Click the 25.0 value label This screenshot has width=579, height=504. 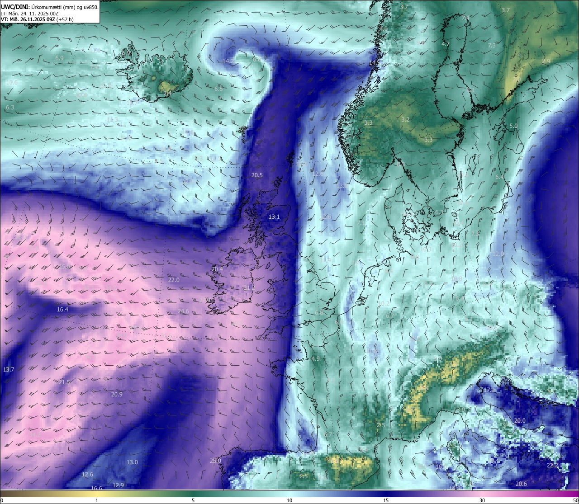(215, 461)
